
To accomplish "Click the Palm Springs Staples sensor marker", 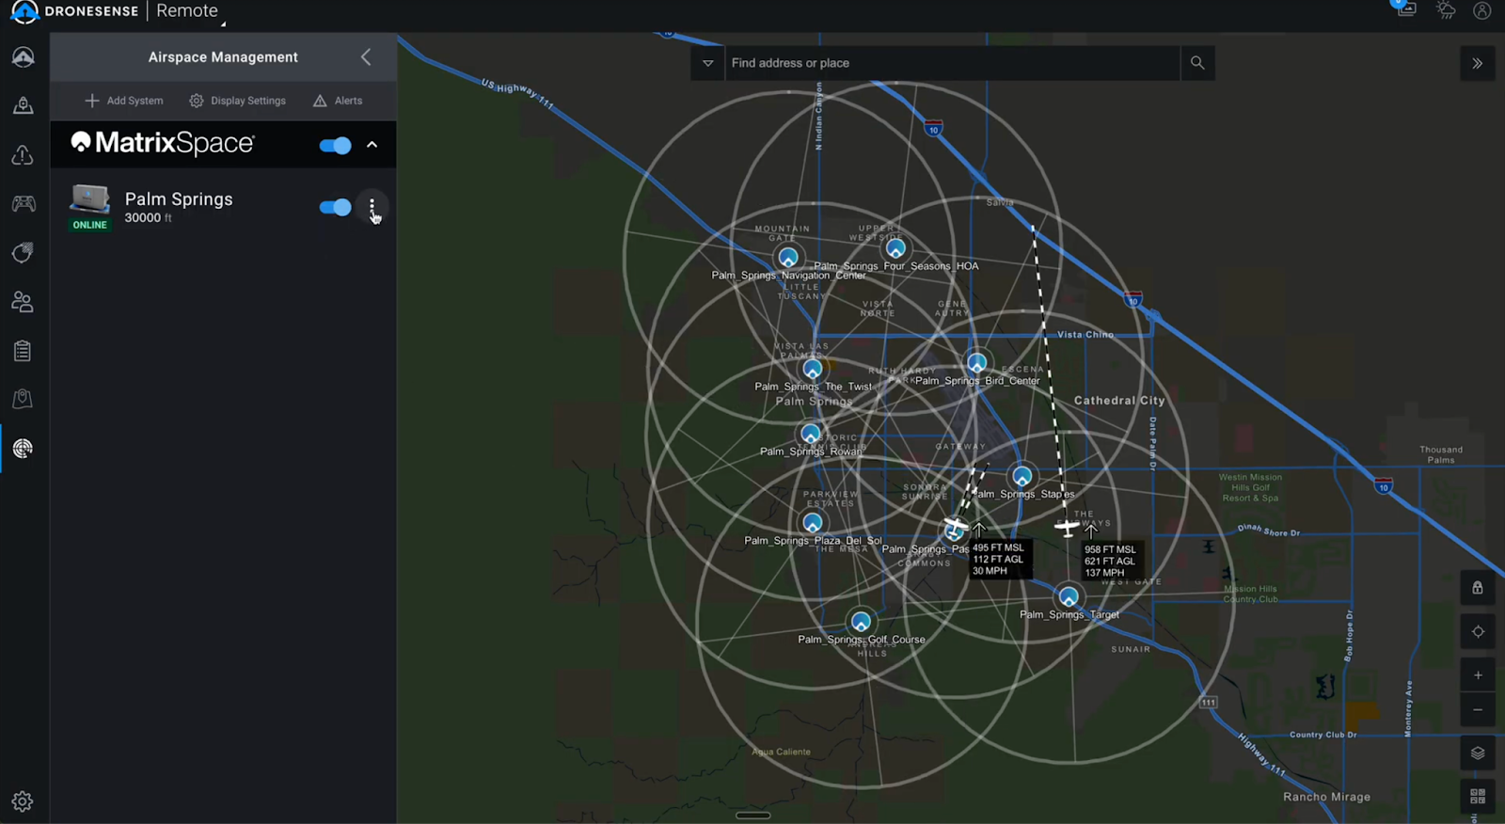I will tap(1022, 476).
